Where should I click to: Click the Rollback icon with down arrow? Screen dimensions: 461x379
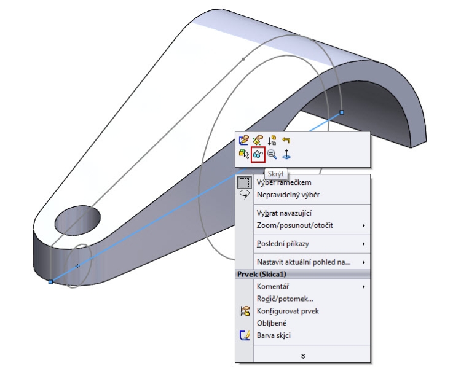click(x=272, y=140)
